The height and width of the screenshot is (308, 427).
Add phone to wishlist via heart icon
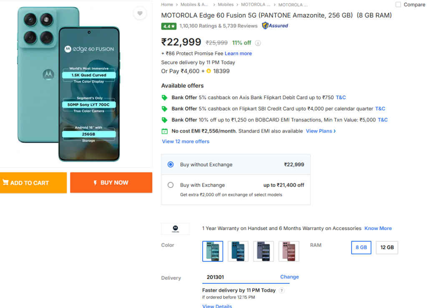[x=140, y=13]
